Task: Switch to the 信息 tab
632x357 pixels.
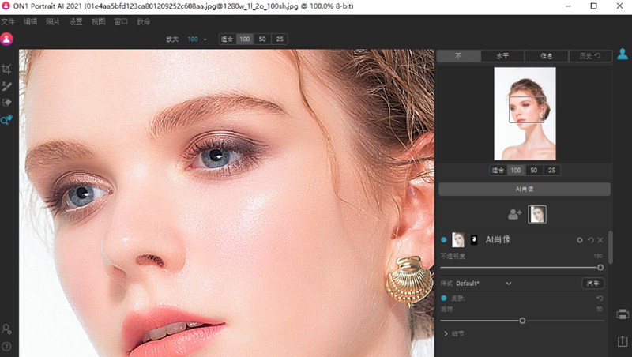Action: pos(548,56)
